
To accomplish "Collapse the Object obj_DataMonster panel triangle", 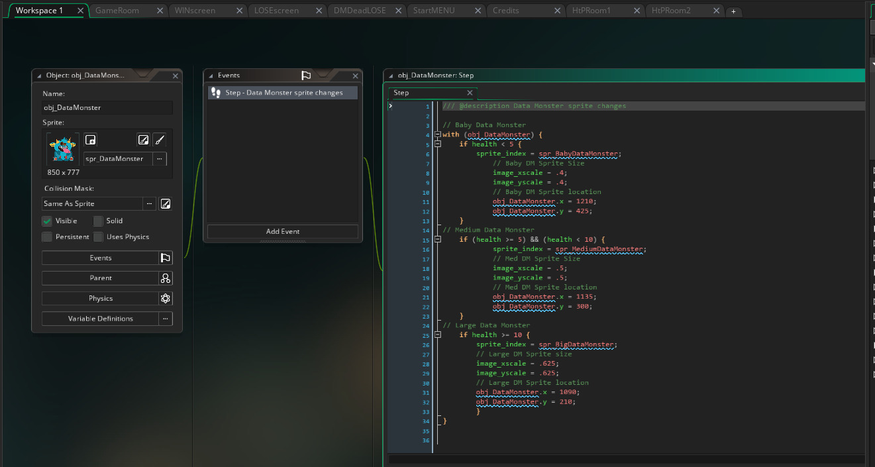I will click(x=40, y=76).
